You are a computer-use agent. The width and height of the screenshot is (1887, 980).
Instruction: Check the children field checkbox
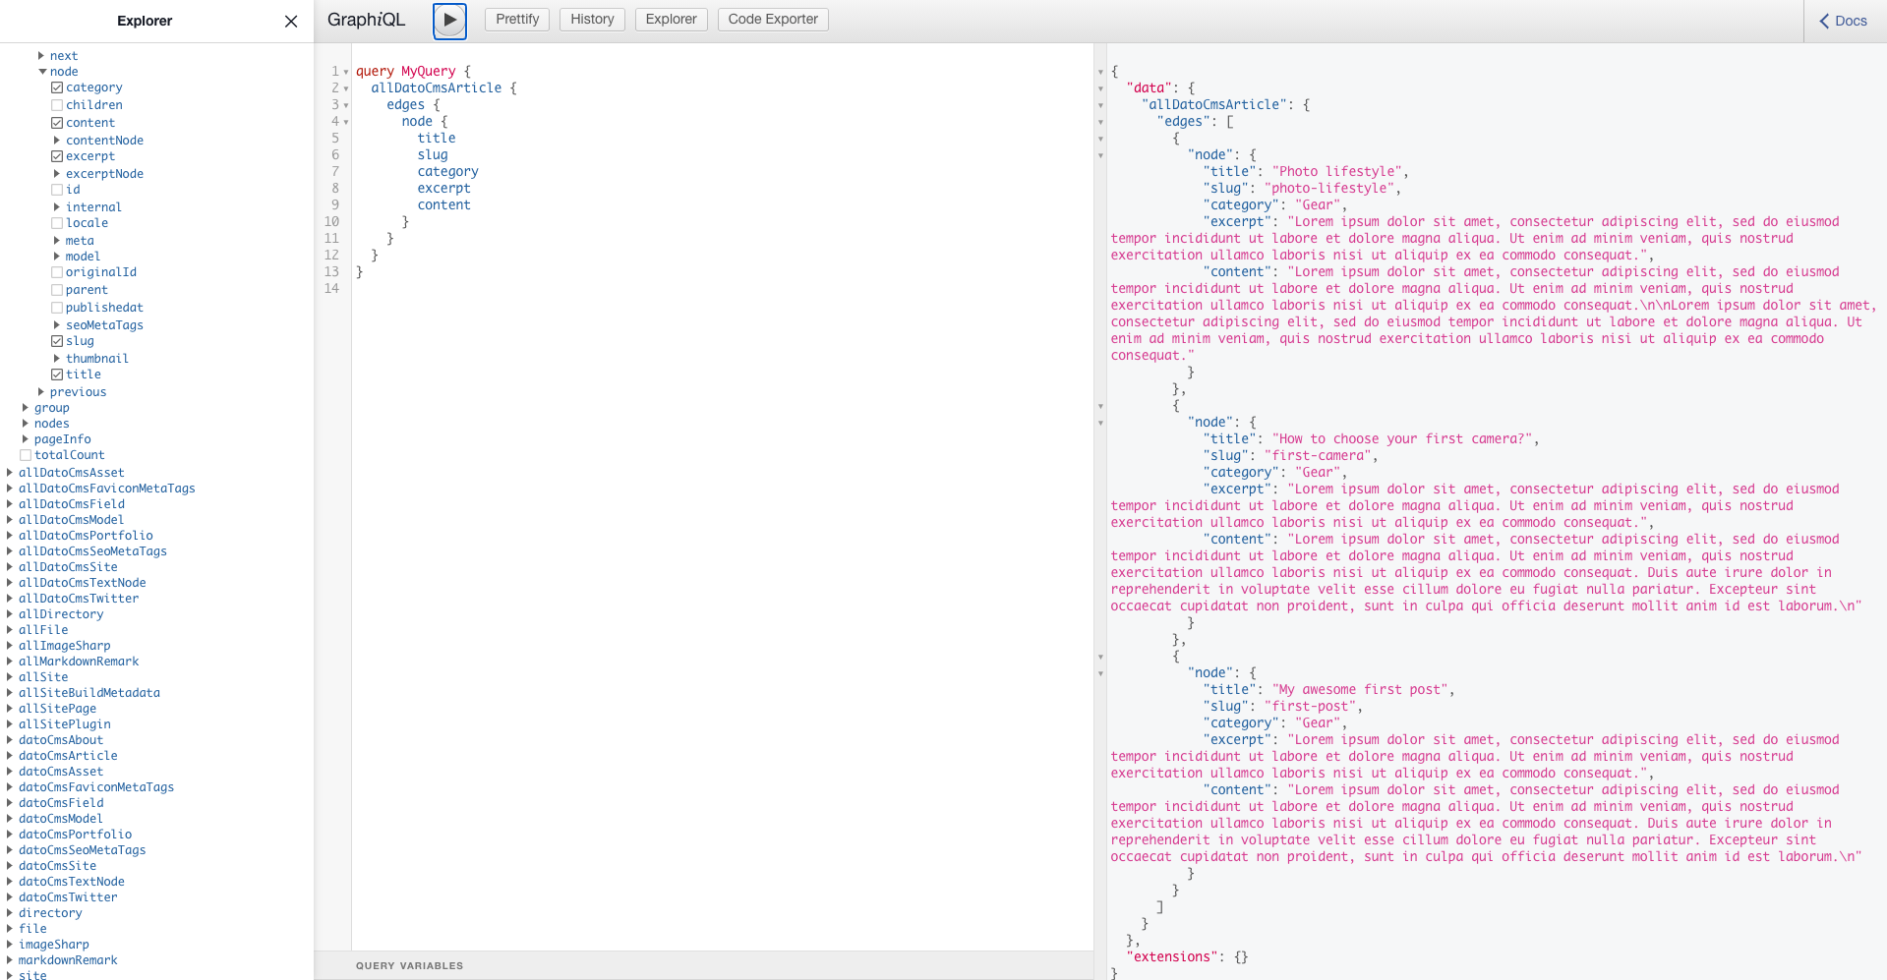point(57,105)
